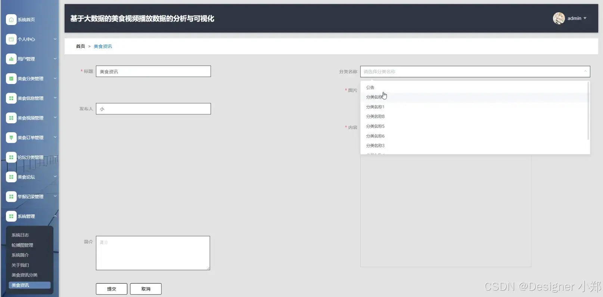Expand the 个人中心 chevron

tap(55, 39)
